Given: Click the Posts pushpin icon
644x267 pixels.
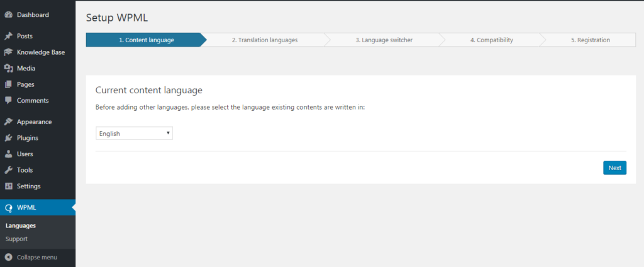Looking at the screenshot, I should click(8, 37).
